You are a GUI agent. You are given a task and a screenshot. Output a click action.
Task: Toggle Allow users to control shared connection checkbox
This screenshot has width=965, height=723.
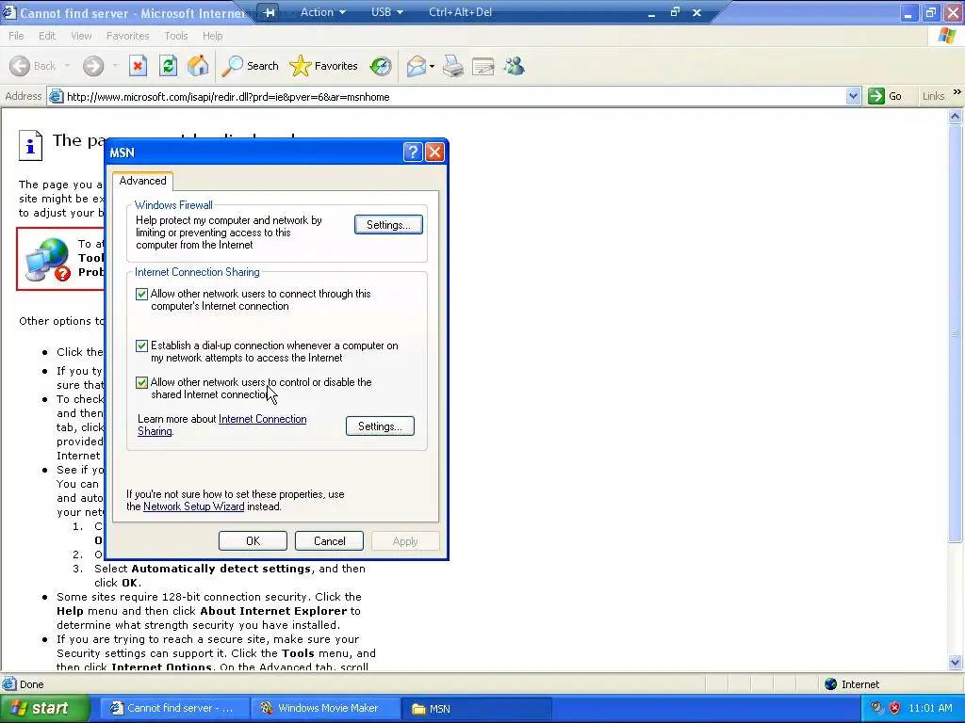click(x=141, y=382)
